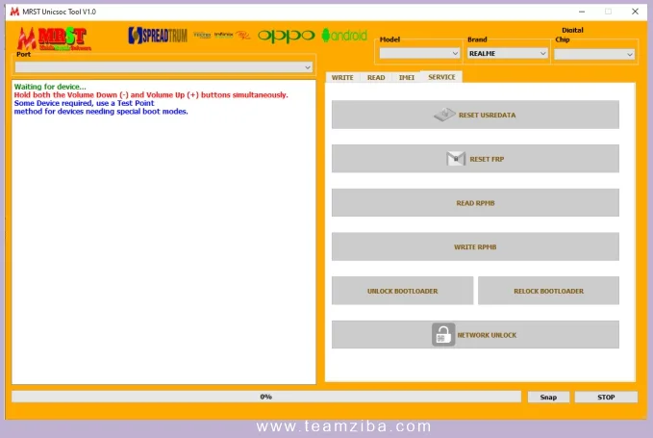Select the SERVICE tab

[441, 77]
